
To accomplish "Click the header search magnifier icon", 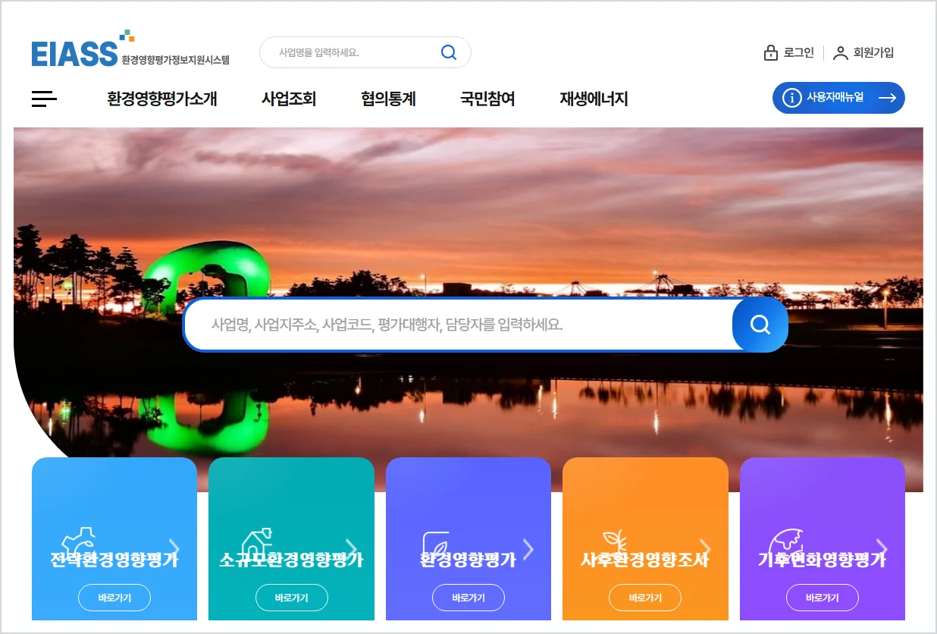I will [449, 52].
